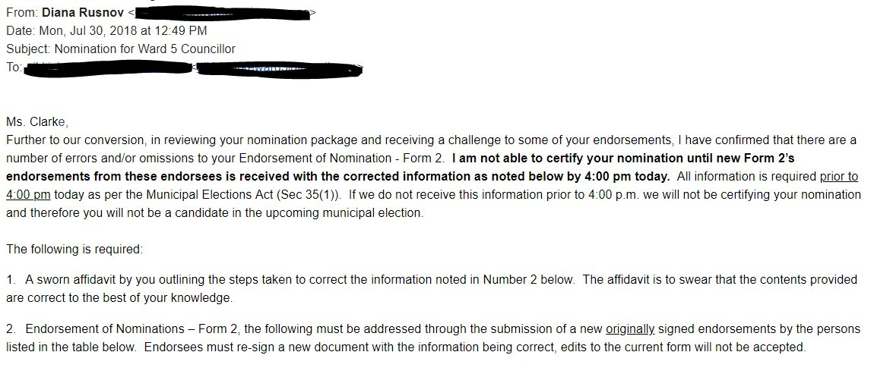Click the second redacted recipient address

(x=279, y=69)
